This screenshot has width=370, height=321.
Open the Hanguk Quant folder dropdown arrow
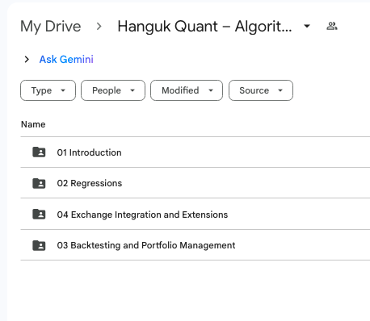[307, 26]
